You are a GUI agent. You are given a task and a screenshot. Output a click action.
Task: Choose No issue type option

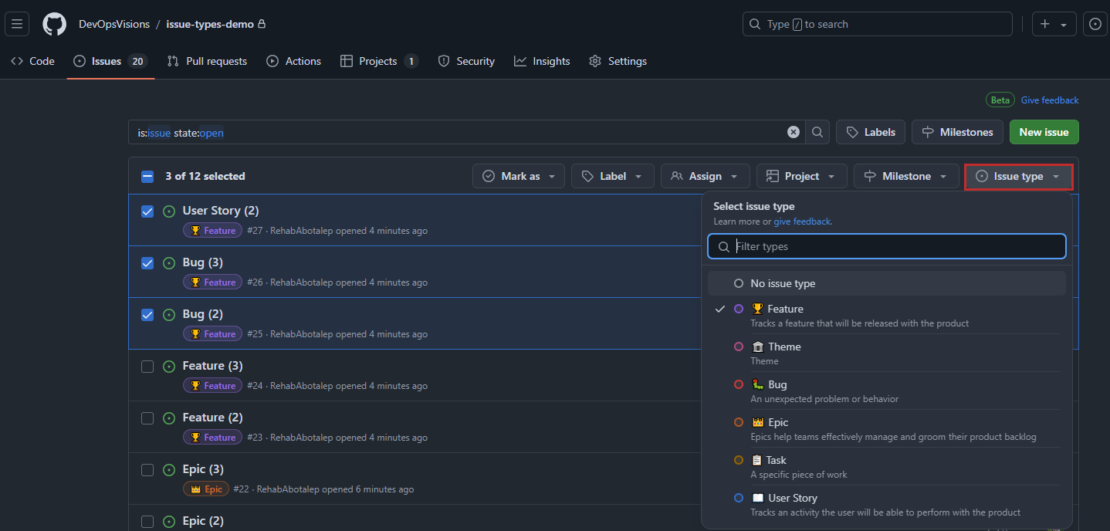tap(887, 283)
